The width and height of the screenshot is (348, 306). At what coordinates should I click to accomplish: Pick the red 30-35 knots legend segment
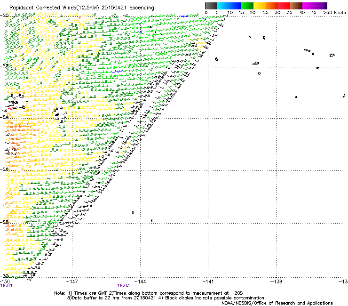click(284, 6)
